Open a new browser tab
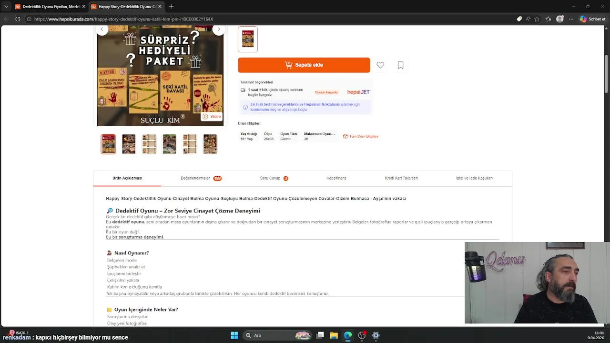610x343 pixels. click(x=171, y=6)
